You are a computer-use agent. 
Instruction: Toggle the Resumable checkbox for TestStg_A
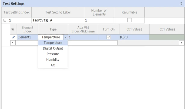pos(129,20)
